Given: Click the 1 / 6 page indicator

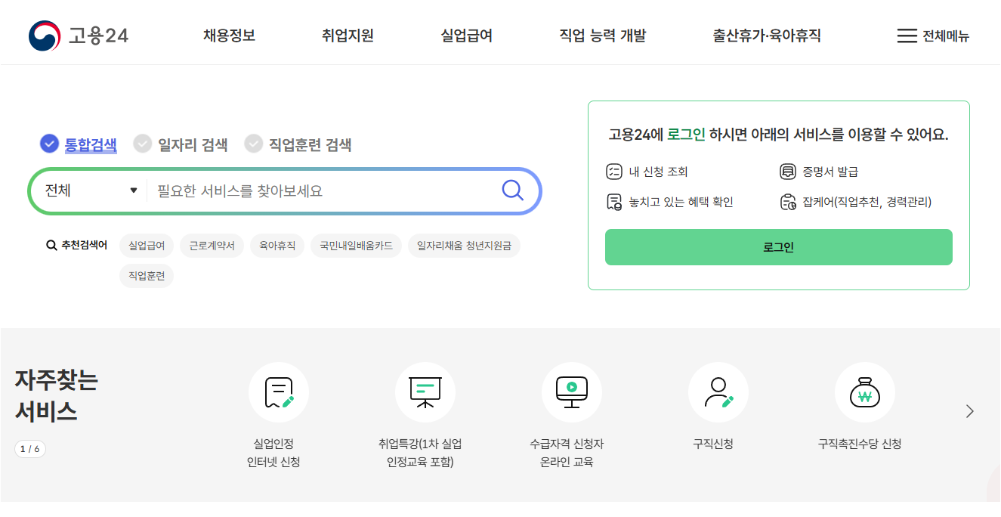Looking at the screenshot, I should tap(30, 449).
